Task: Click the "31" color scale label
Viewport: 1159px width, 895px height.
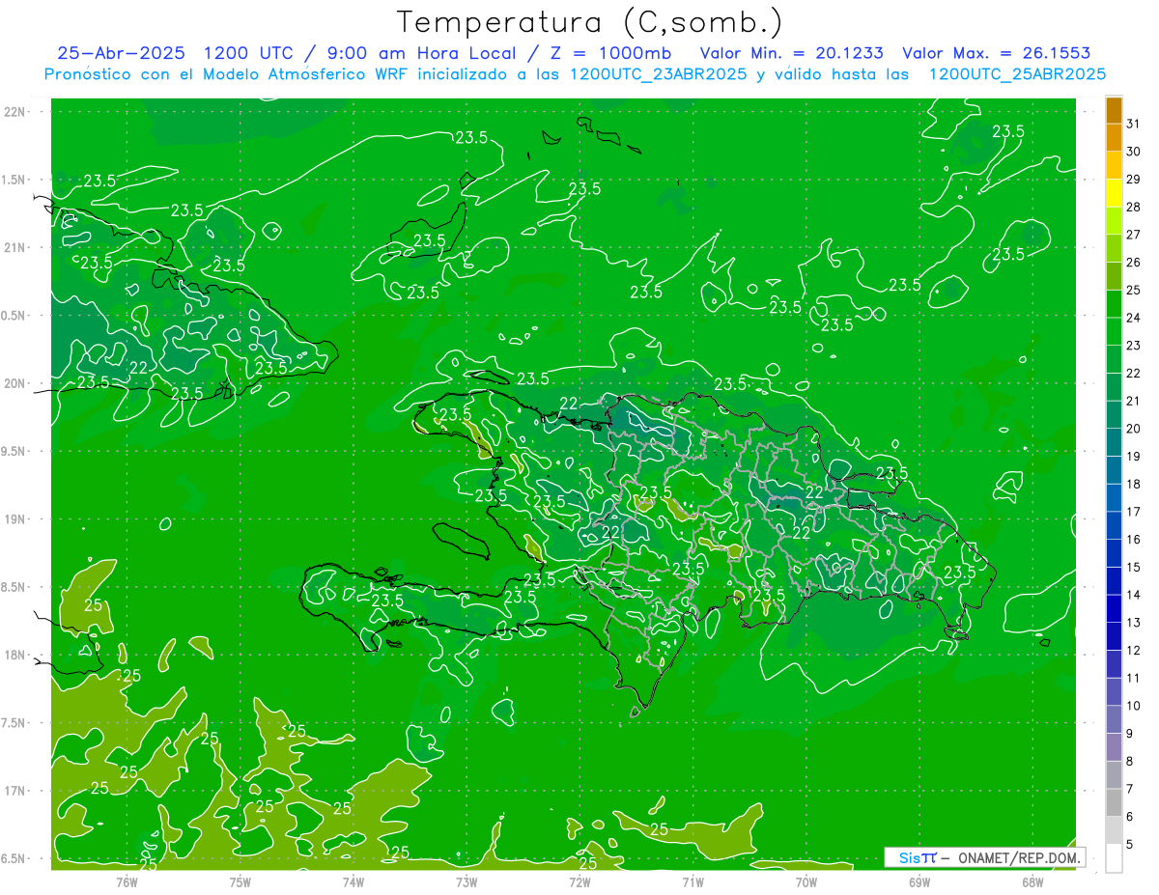Action: 1133,124
